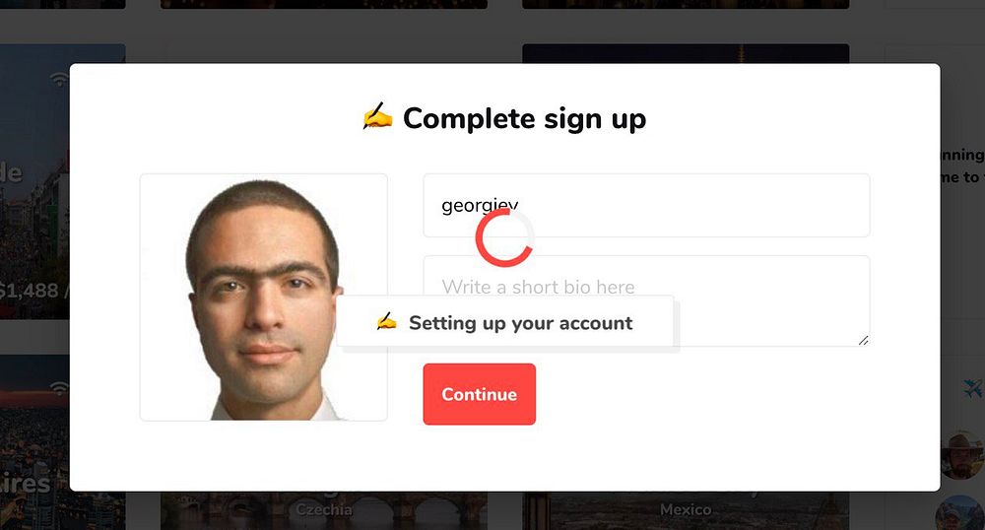The height and width of the screenshot is (530, 985).
Task: Click the red loading spinner circle
Action: 503,237
